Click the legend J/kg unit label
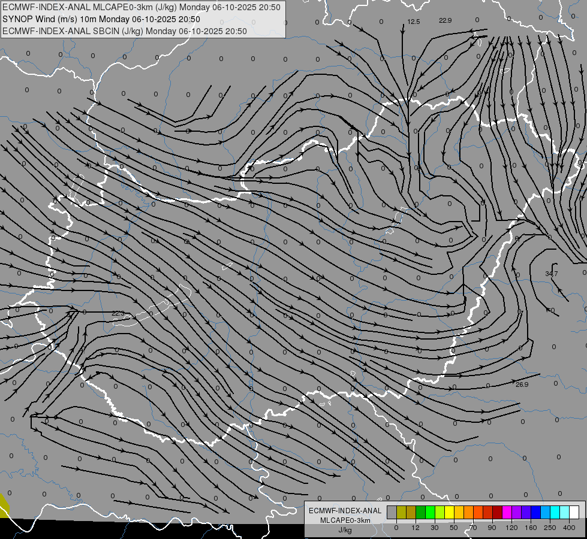Screen dimensions: 587x539 coord(345,530)
